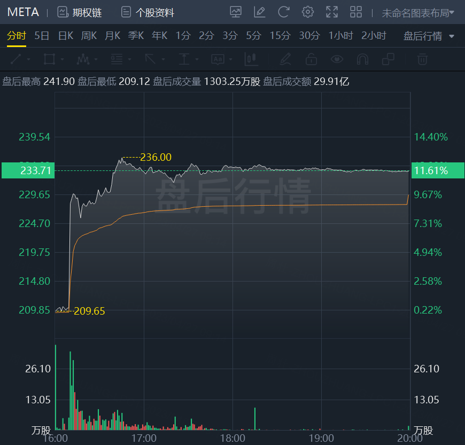Expand the measure tool options arrow
The height and width of the screenshot is (445, 465).
pyautogui.click(x=197, y=59)
